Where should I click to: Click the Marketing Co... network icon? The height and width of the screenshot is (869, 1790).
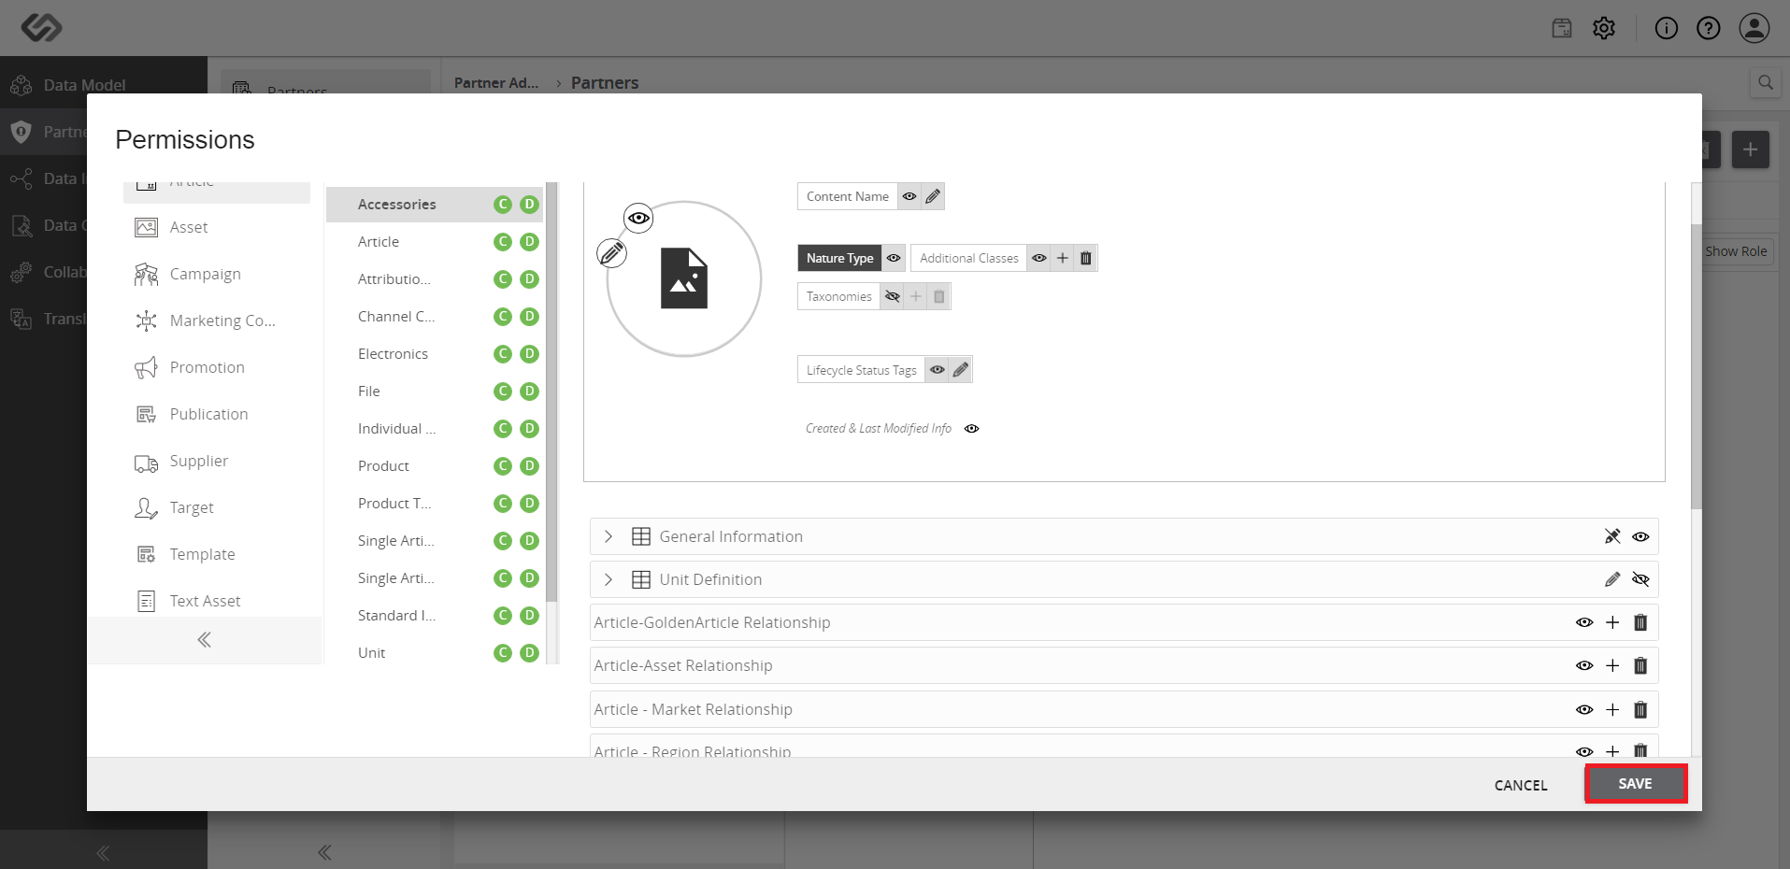[147, 321]
